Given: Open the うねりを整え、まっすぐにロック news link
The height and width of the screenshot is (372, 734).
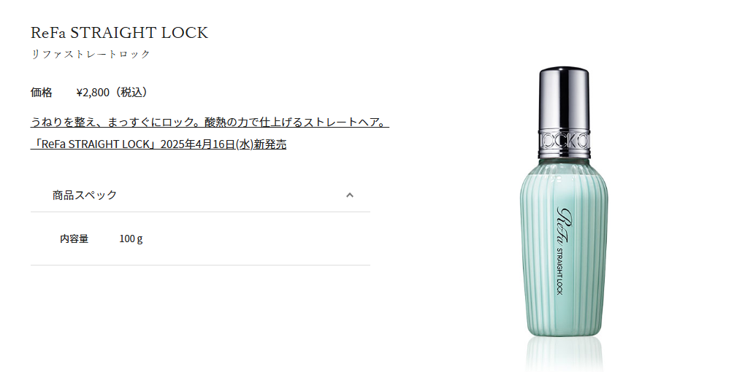Looking at the screenshot, I should point(210,122).
